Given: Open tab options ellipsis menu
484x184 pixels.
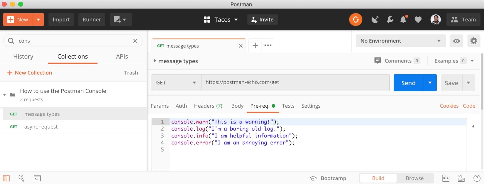Looking at the screenshot, I should [268, 45].
